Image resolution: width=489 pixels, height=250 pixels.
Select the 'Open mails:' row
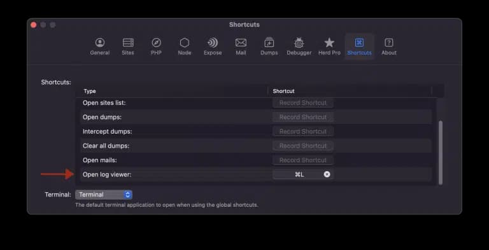pos(256,160)
